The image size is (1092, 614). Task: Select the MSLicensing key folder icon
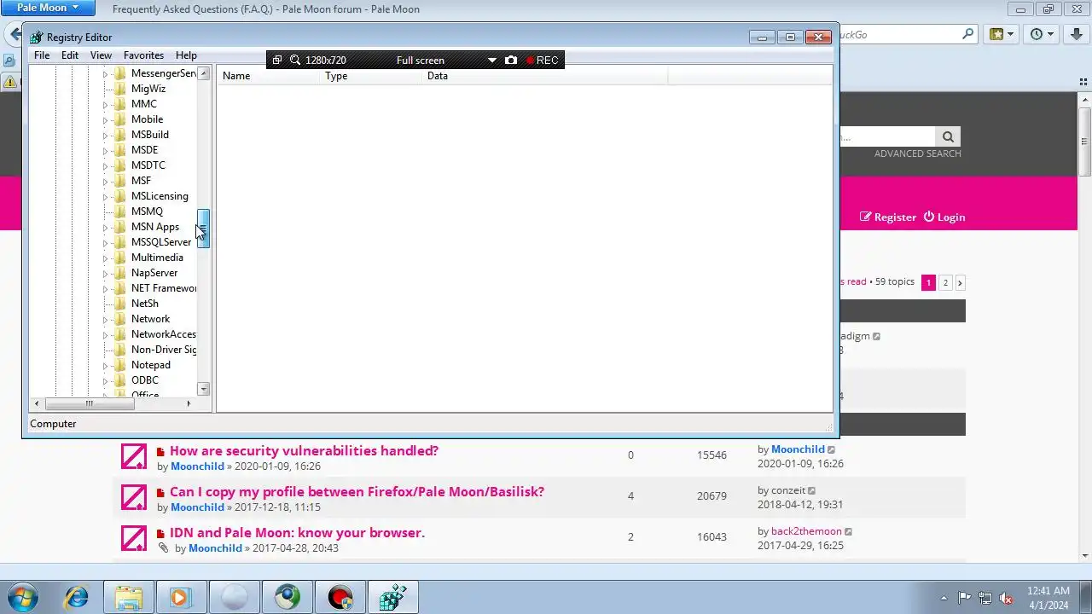[120, 196]
